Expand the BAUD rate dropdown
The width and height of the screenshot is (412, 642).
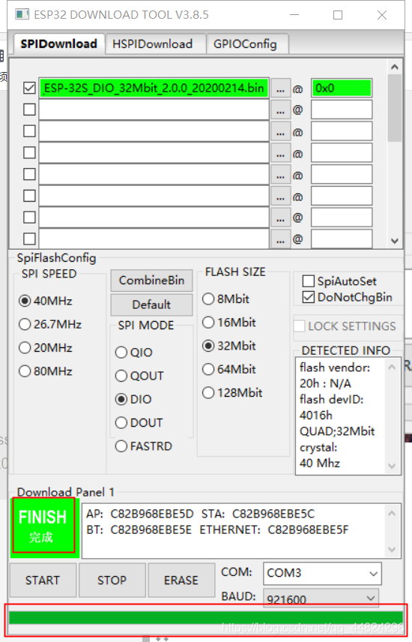tap(321, 598)
